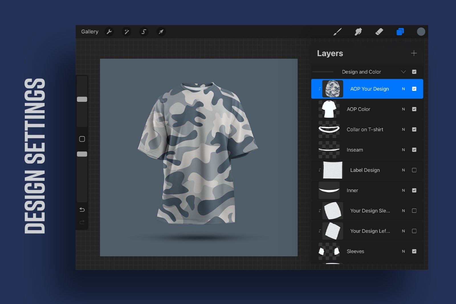Select the Transform arrow tool
Viewport: 456px width, 304px height.
161,32
